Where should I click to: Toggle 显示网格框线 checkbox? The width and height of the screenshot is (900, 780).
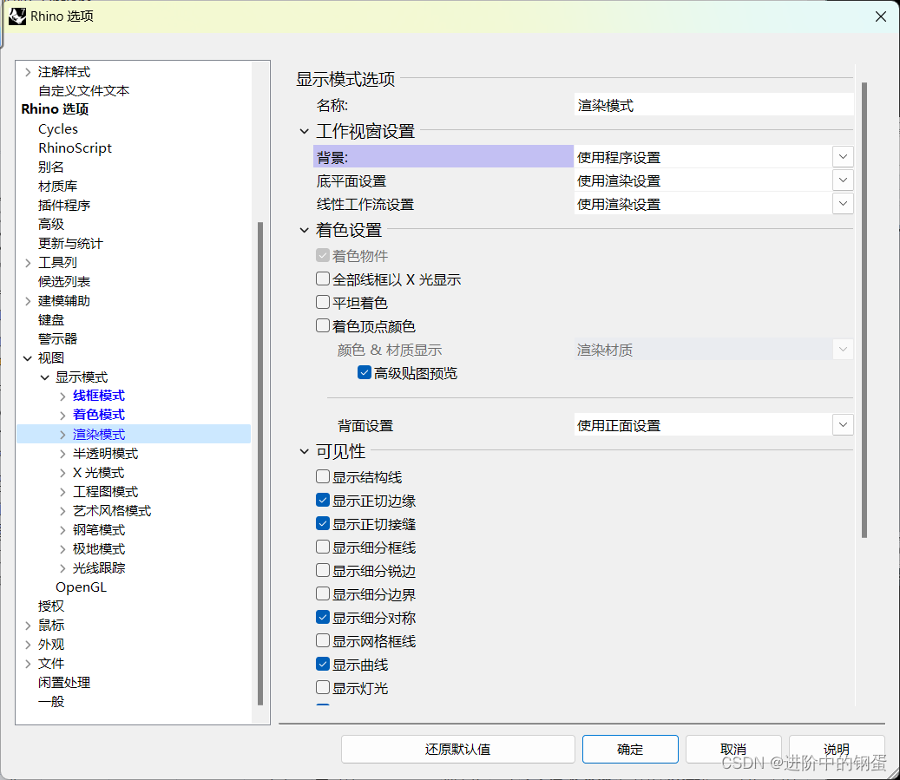323,640
